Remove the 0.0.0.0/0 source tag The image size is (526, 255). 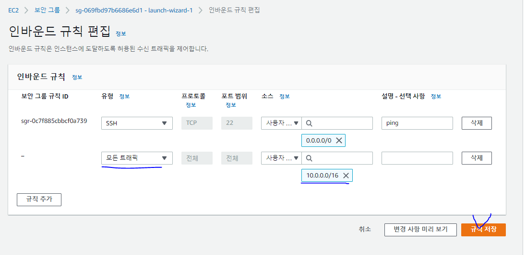point(339,141)
